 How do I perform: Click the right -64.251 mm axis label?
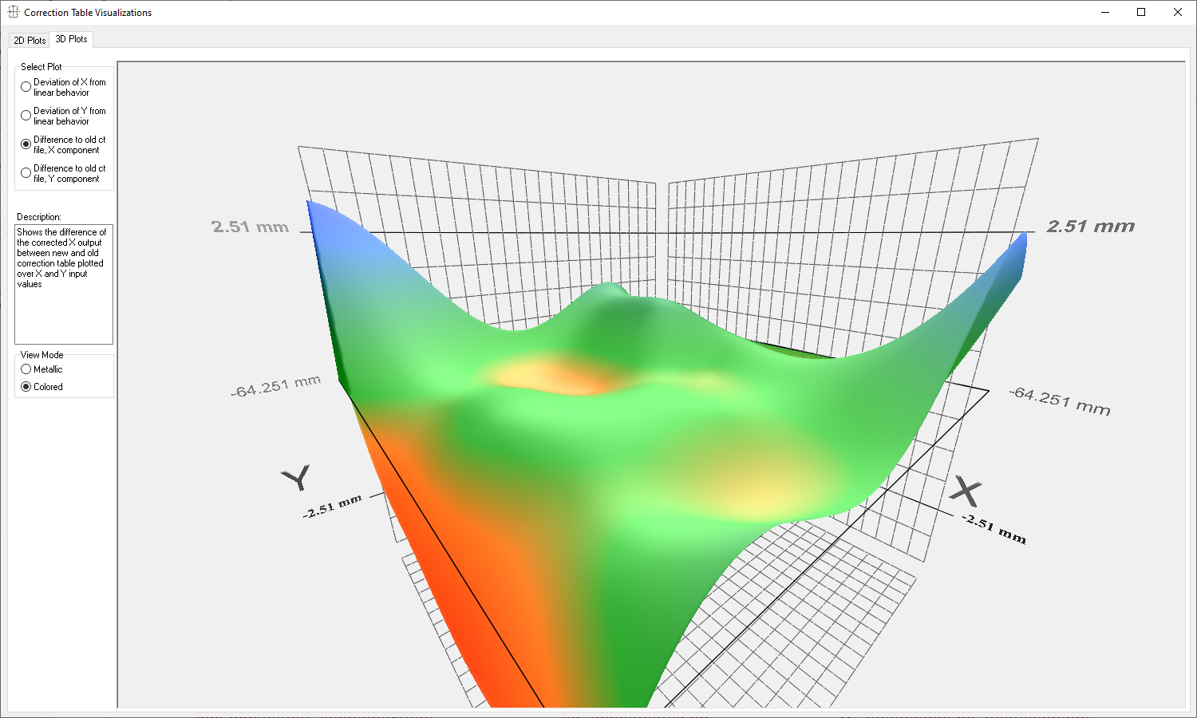coord(1060,400)
